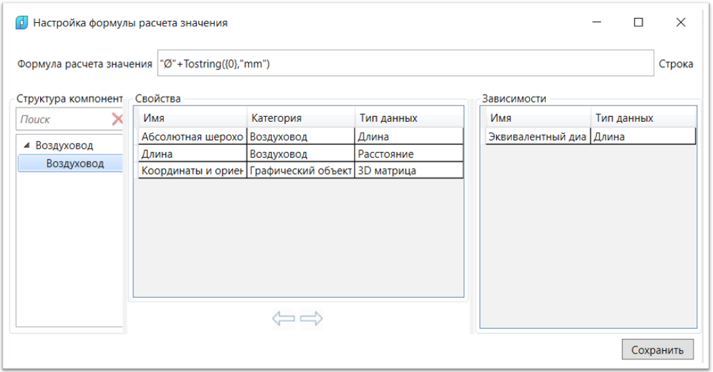Viewport: 713px width, 372px height.
Task: Select the Координаты и ориентация row
Action: coord(192,170)
